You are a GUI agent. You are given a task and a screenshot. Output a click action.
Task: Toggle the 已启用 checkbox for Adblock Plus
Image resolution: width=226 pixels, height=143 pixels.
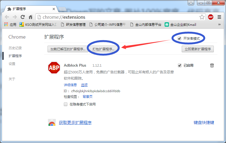[180, 65]
